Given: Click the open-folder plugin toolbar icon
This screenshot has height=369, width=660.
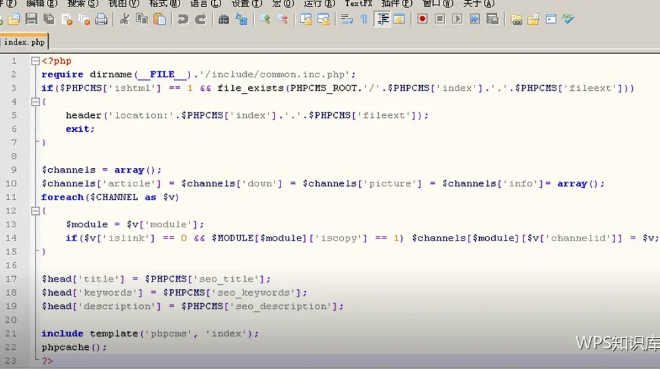Looking at the screenshot, I should click(x=533, y=19).
